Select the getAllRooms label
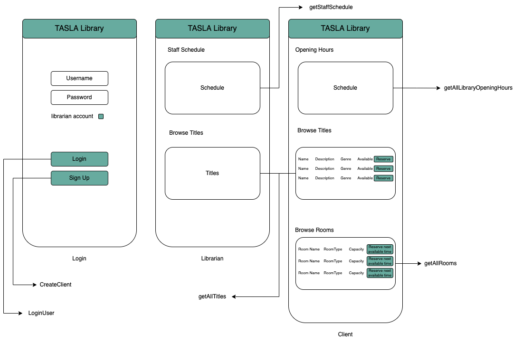 (441, 263)
